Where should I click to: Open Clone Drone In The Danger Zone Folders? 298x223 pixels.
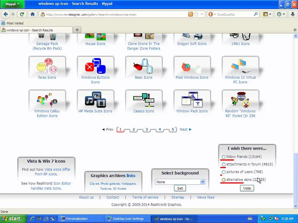[144, 46]
